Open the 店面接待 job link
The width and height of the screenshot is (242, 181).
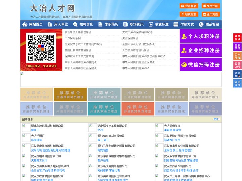click(36, 140)
